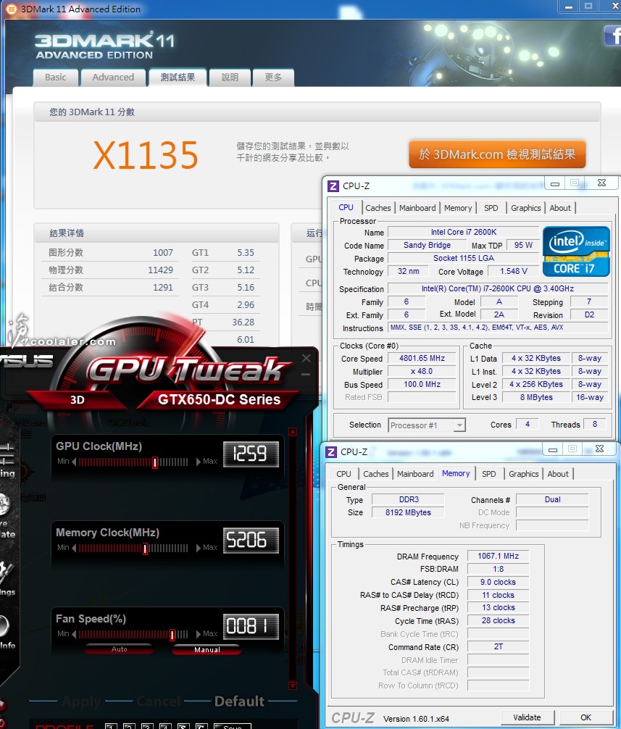Click Default in GPU Tweak
The image size is (621, 729).
[239, 701]
